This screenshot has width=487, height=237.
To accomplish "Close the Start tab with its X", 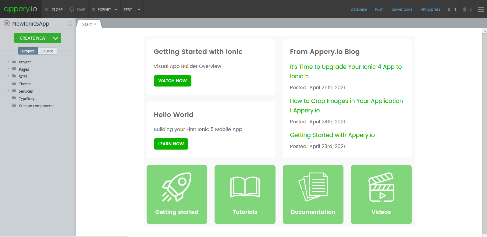I will (x=95, y=24).
